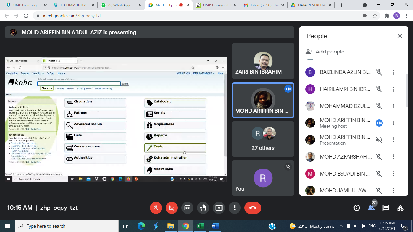Click muted mic icon beside MOHD AZFARSHAH
Image resolution: width=413 pixels, height=232 pixels.
379,157
